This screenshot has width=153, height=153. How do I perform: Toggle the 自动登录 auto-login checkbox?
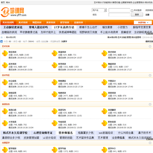tap(132, 11)
